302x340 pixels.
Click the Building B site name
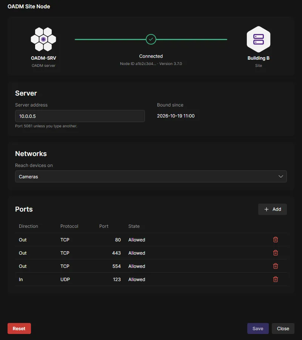point(259,58)
